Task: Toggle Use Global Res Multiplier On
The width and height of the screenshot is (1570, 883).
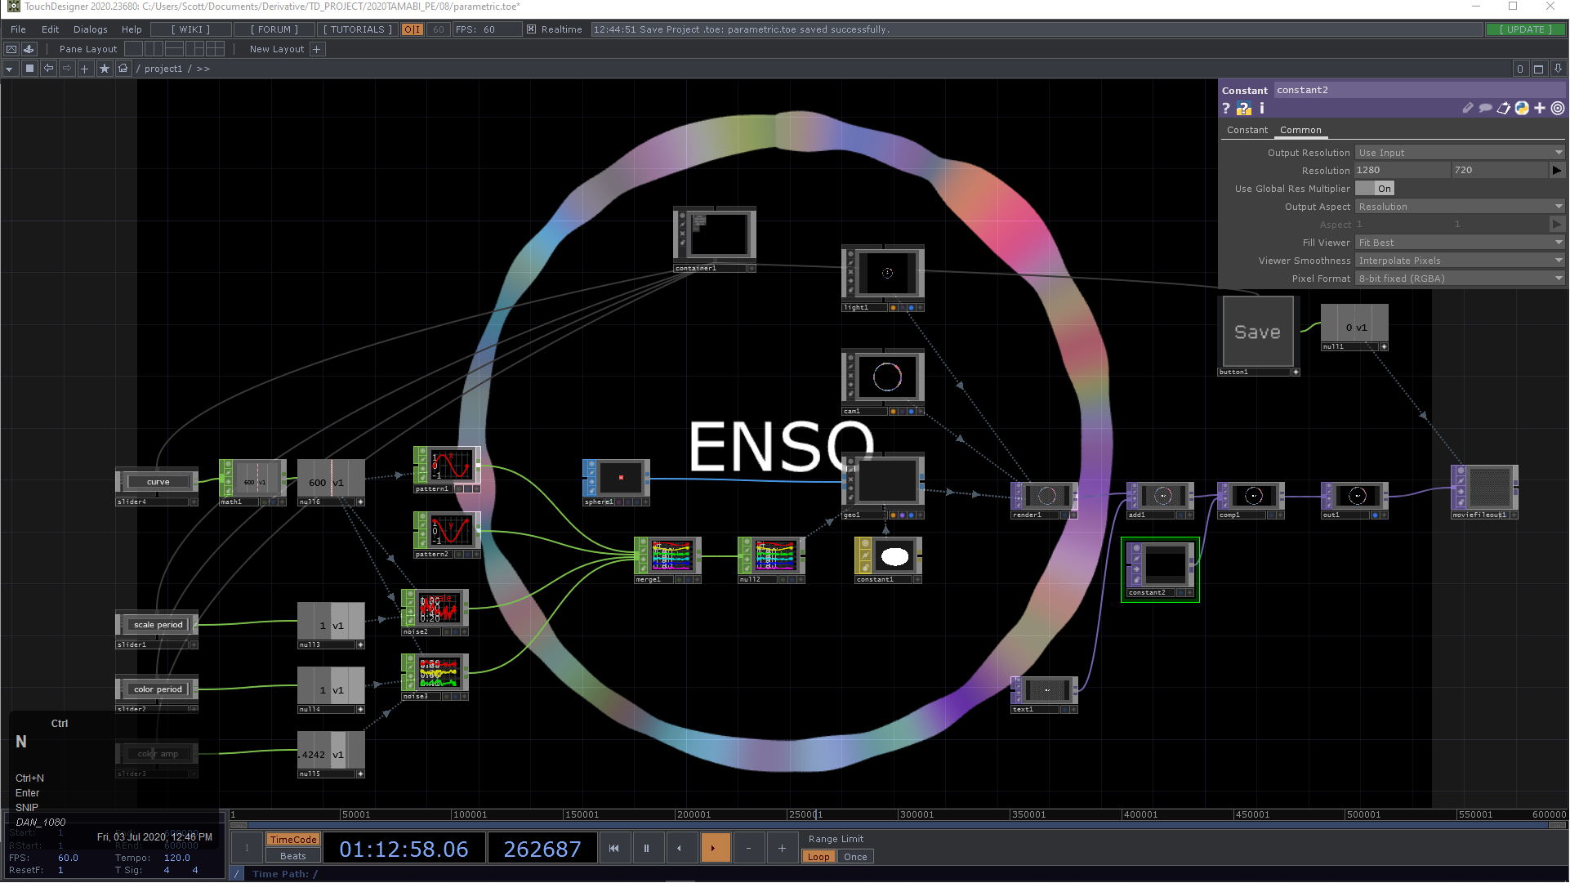Action: click(x=1375, y=189)
